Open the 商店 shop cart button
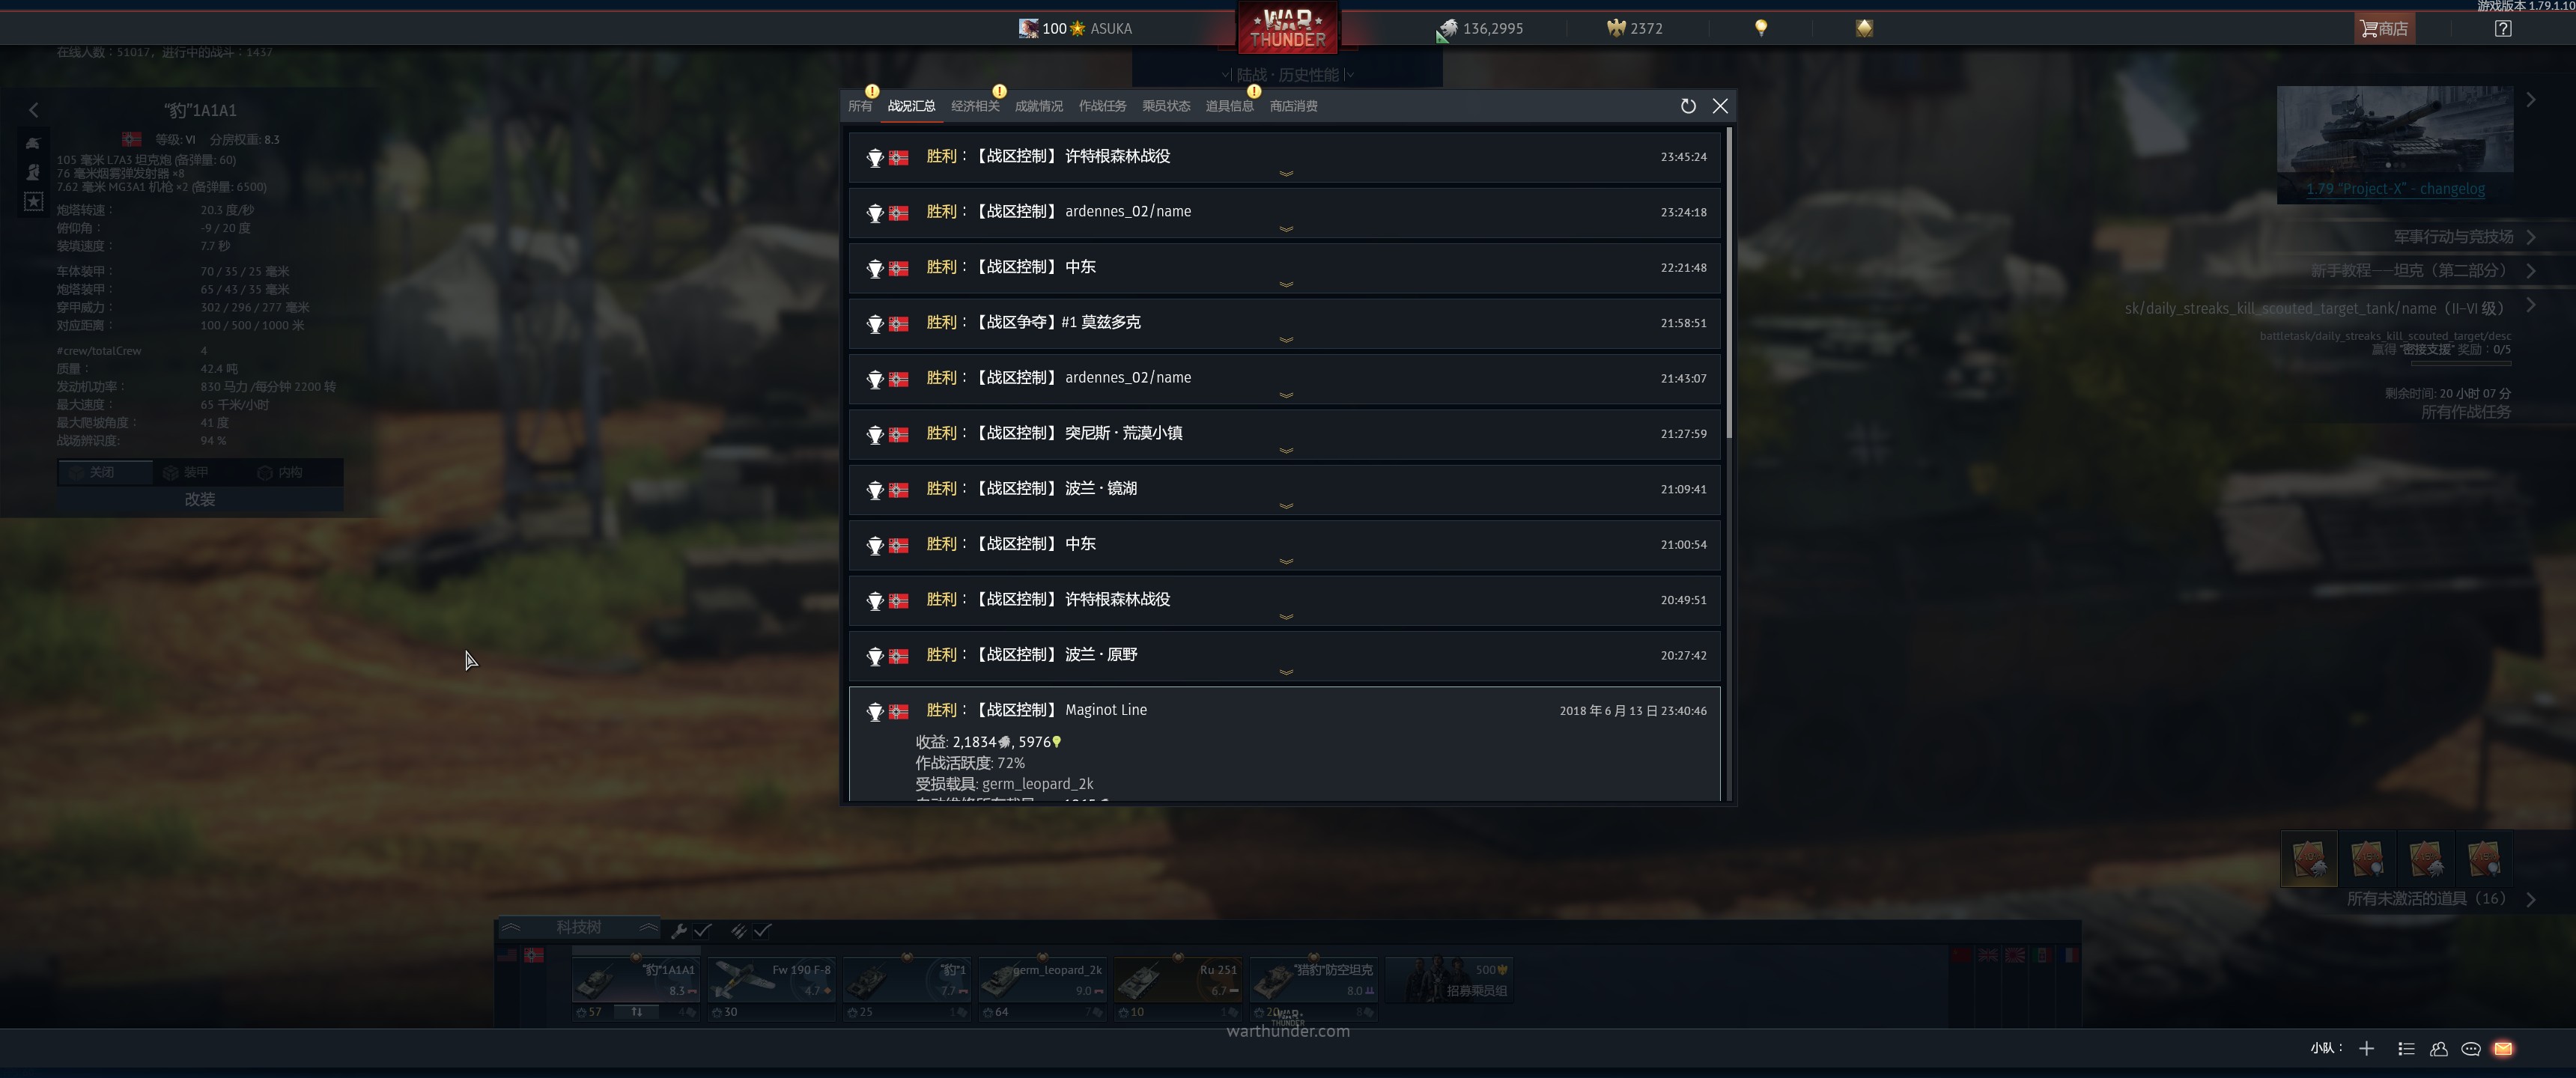Image resolution: width=2576 pixels, height=1078 pixels. 2384,28
